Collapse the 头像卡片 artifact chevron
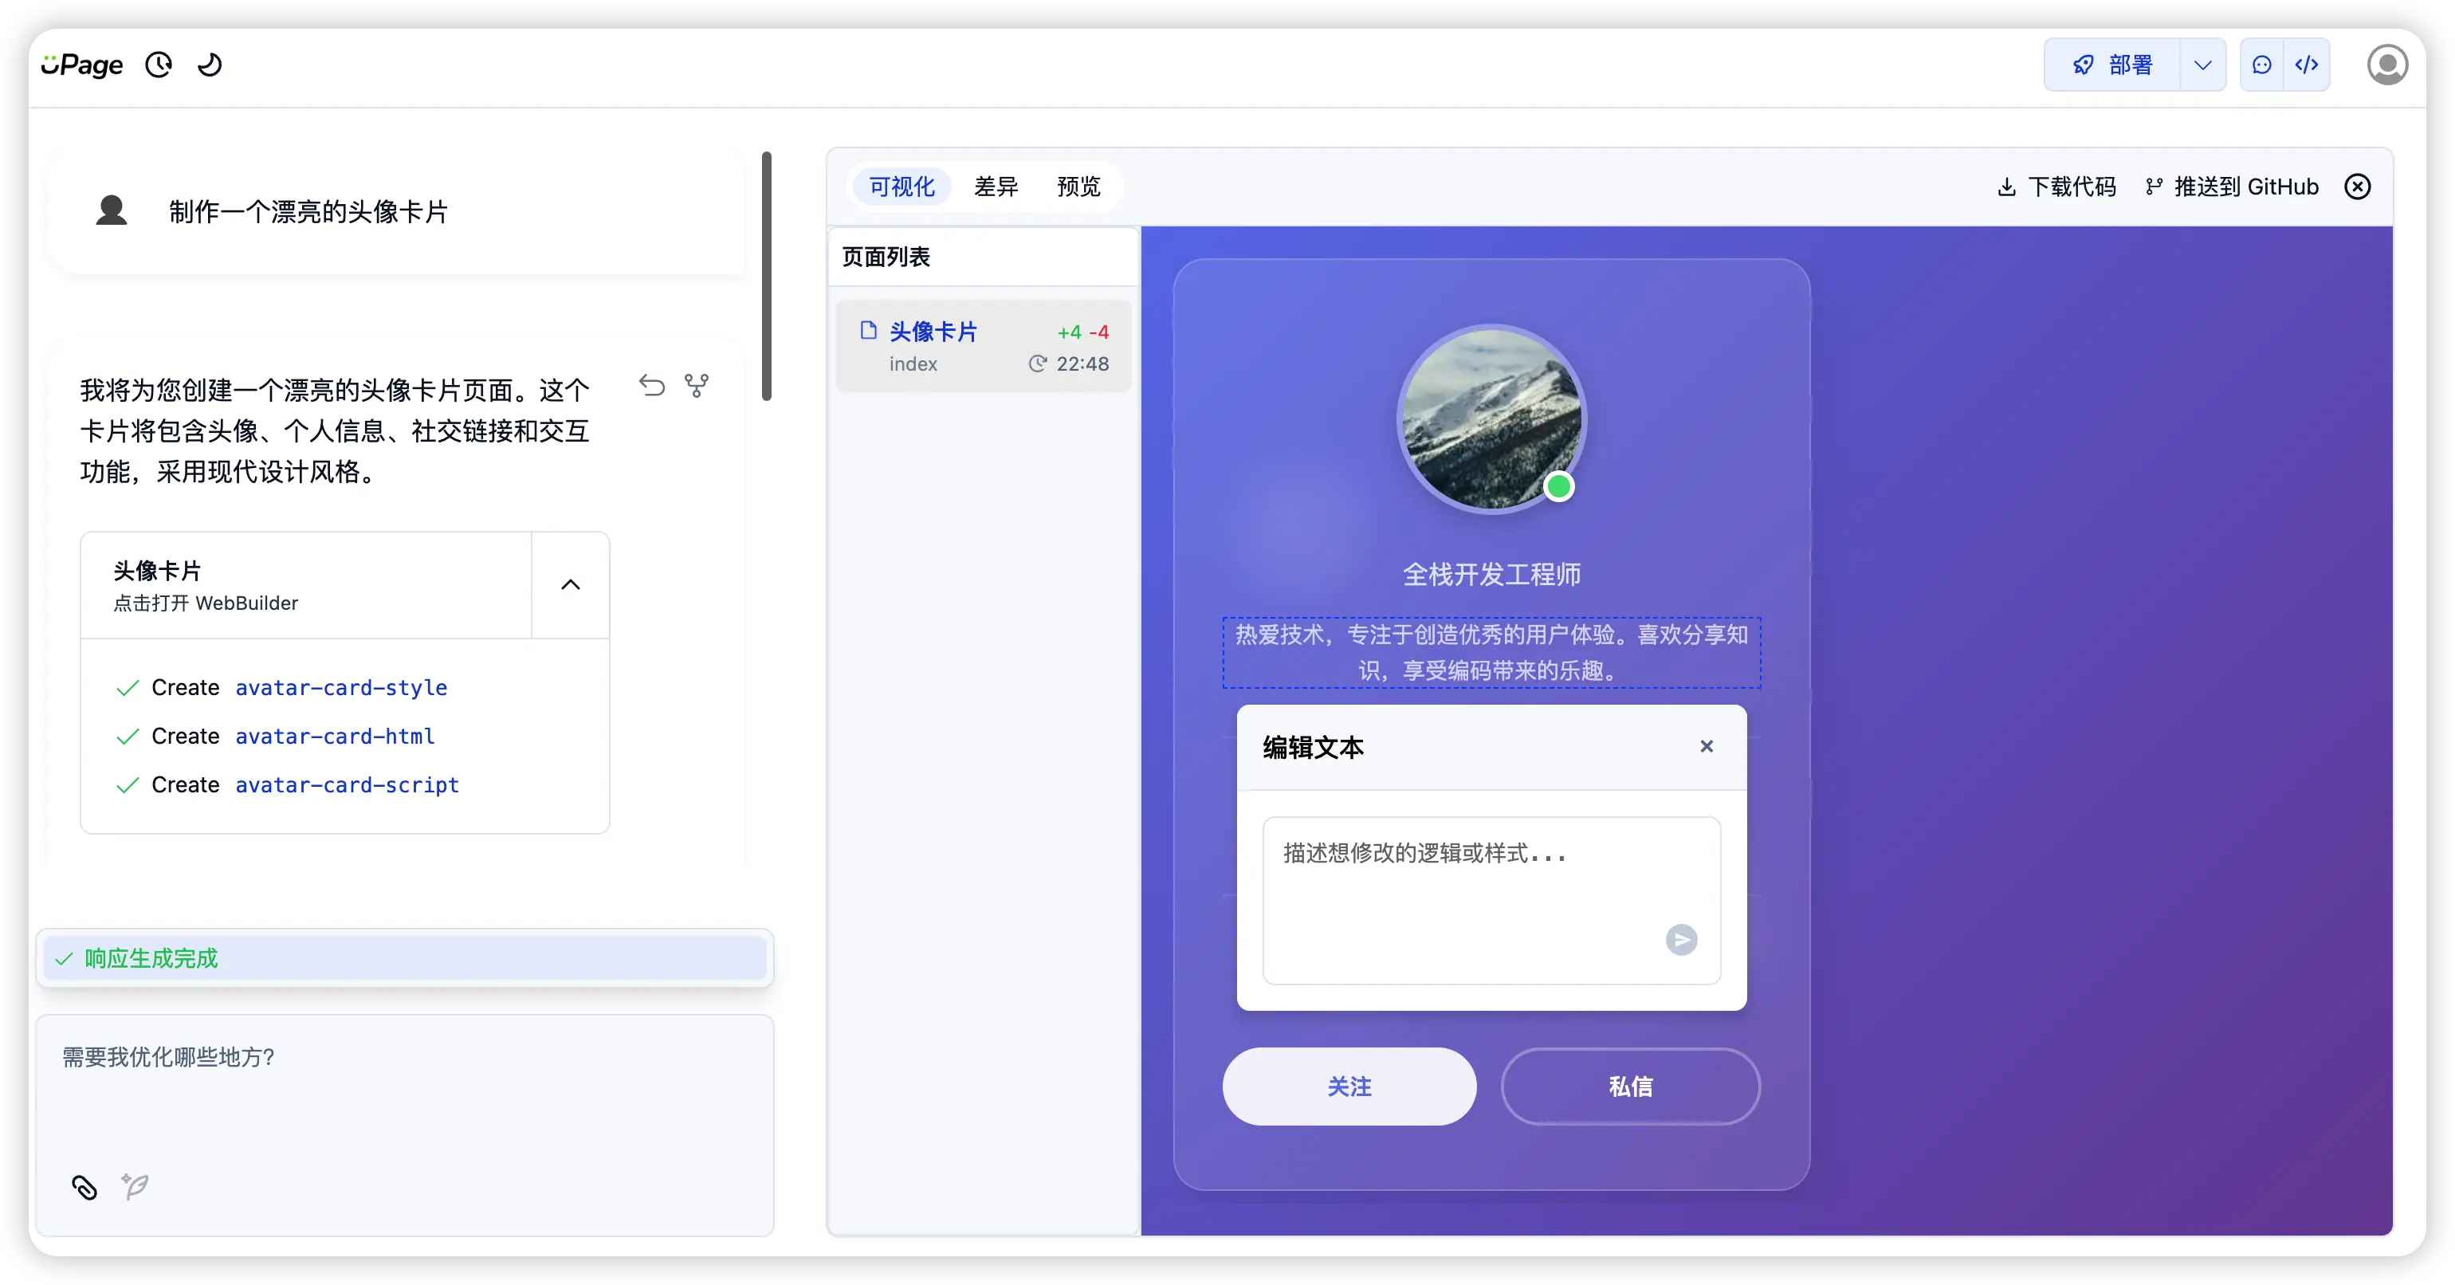2455x1285 pixels. (x=570, y=584)
